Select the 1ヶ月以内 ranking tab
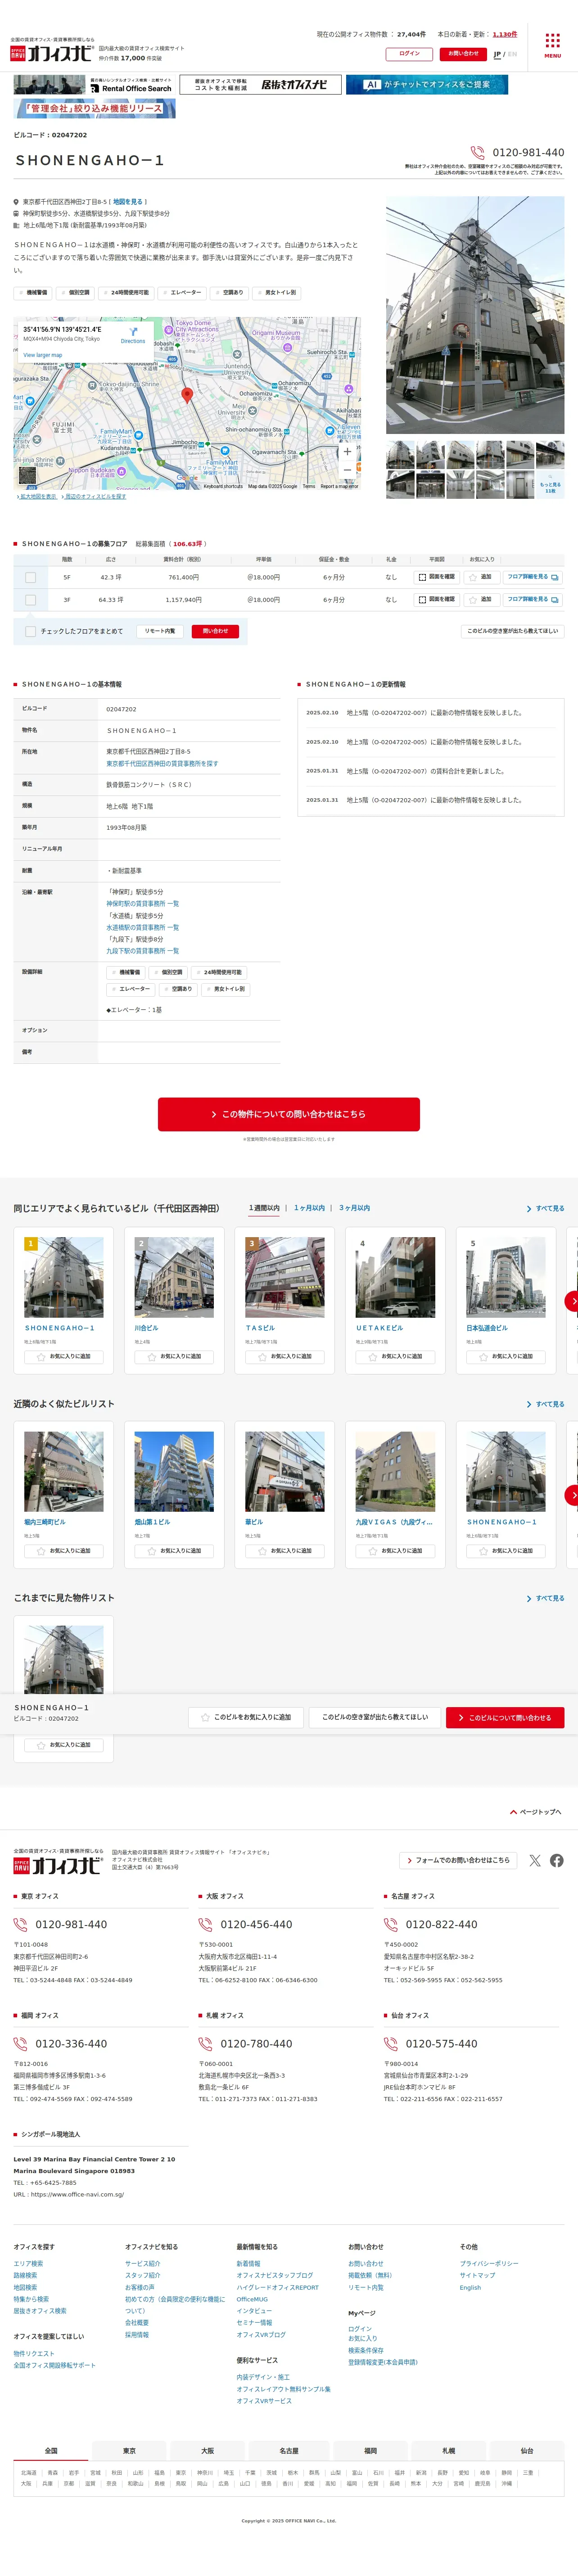The image size is (578, 2576). 309,1208
